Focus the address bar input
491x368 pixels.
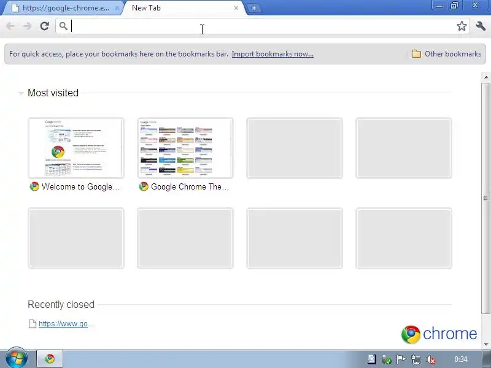point(263,26)
